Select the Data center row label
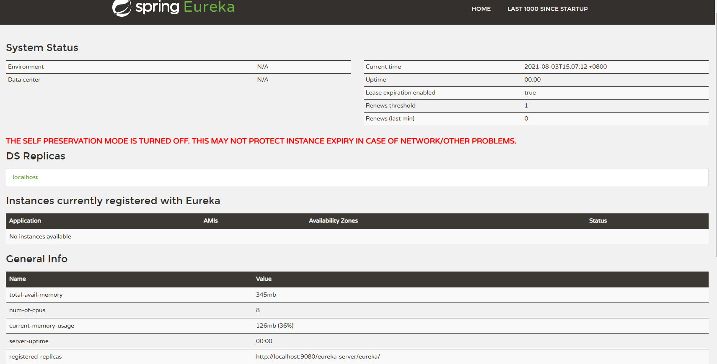Viewport: 717px width, 364px height. point(24,79)
